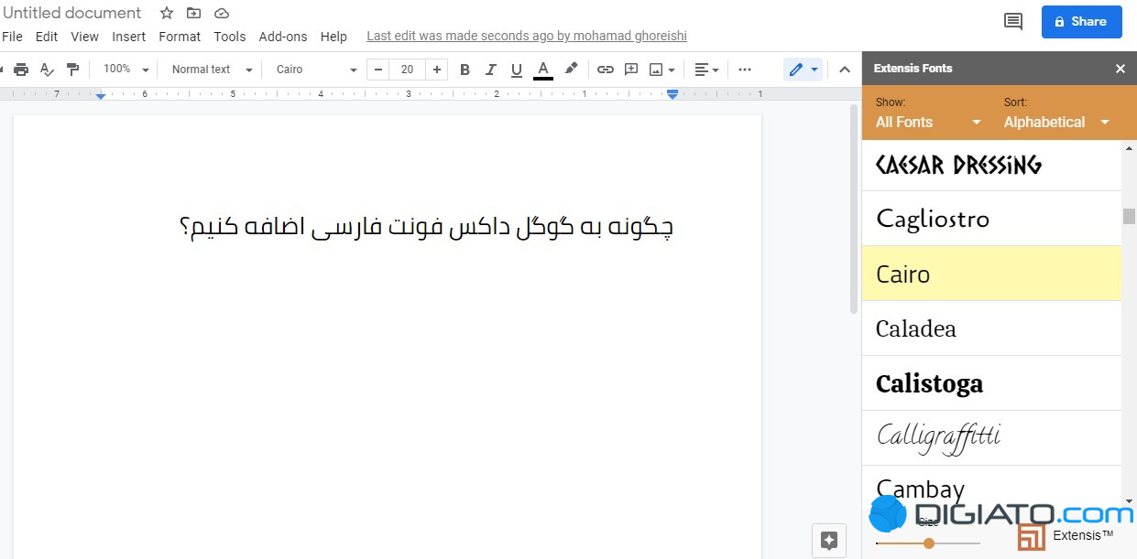1137x559 pixels.
Task: Toggle bold formatting
Action: [x=465, y=70]
